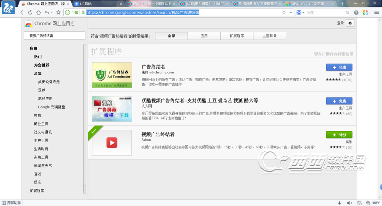Open downloads arrow in status bar
Viewport: 382px width, 206px height.
click(339, 203)
